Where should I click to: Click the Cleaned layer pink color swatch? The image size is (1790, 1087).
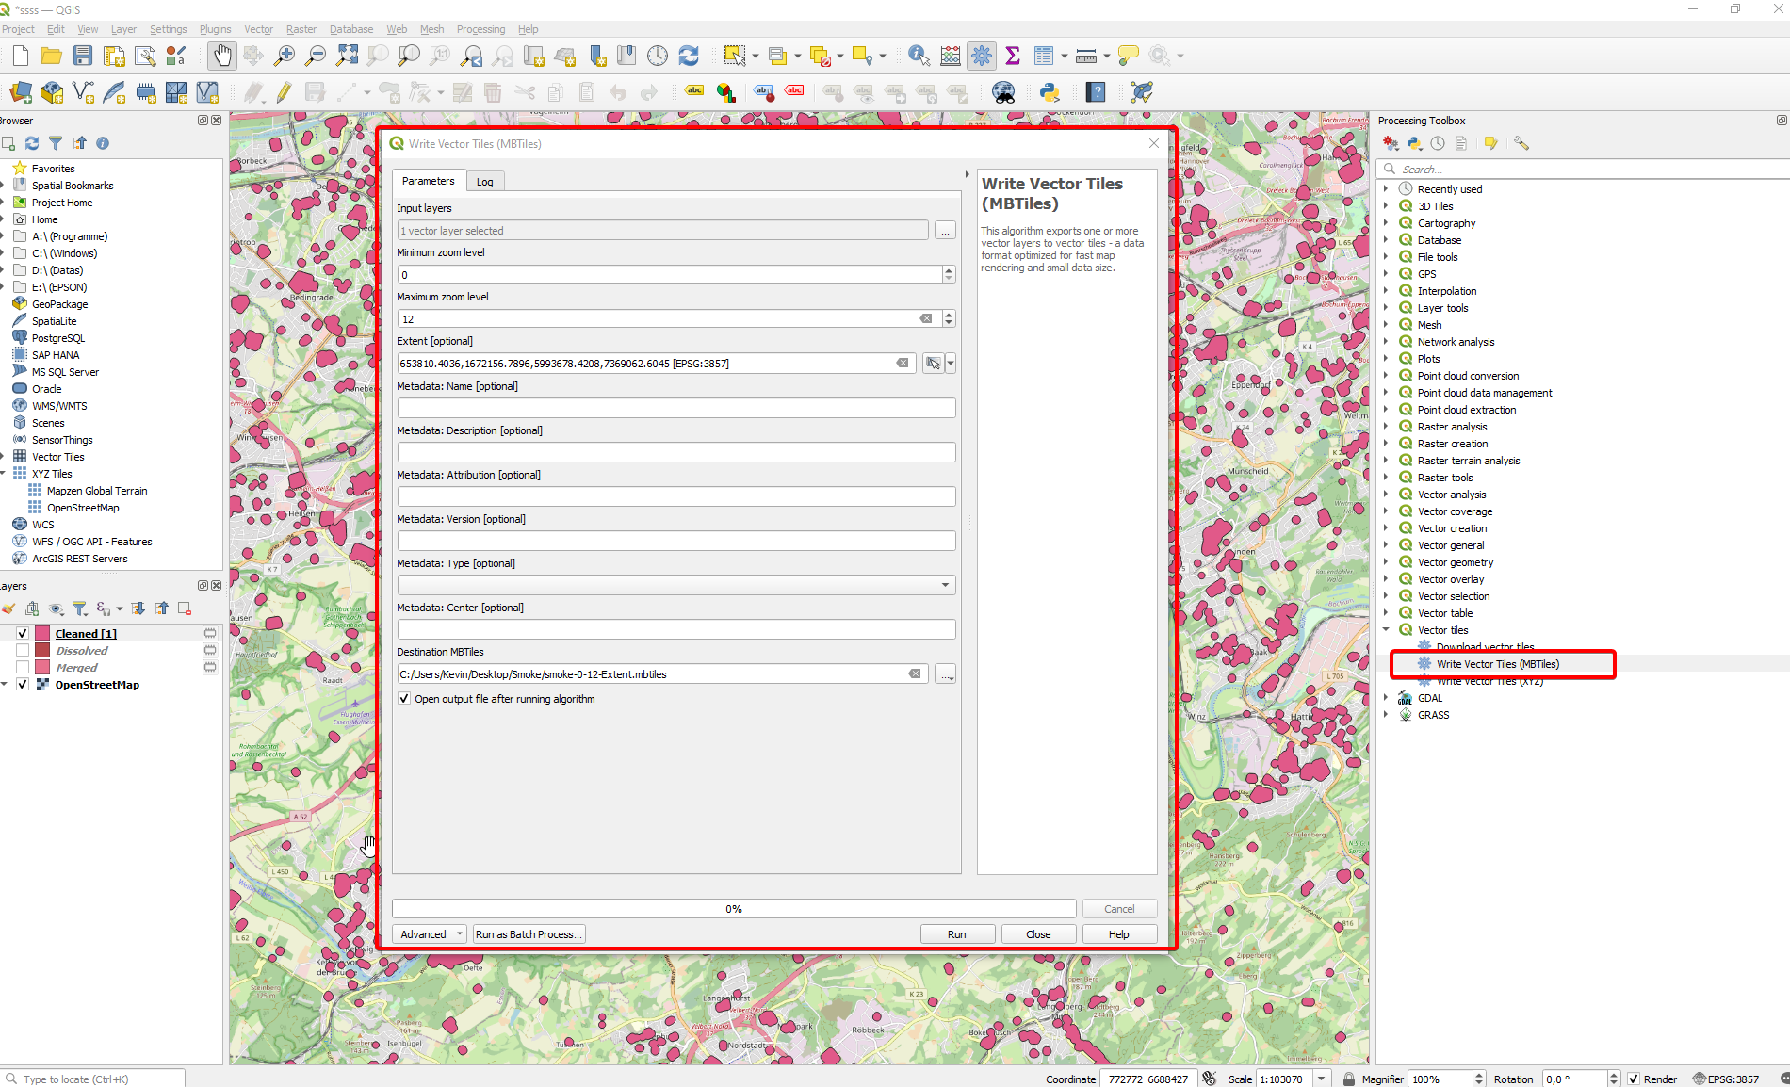click(x=42, y=633)
